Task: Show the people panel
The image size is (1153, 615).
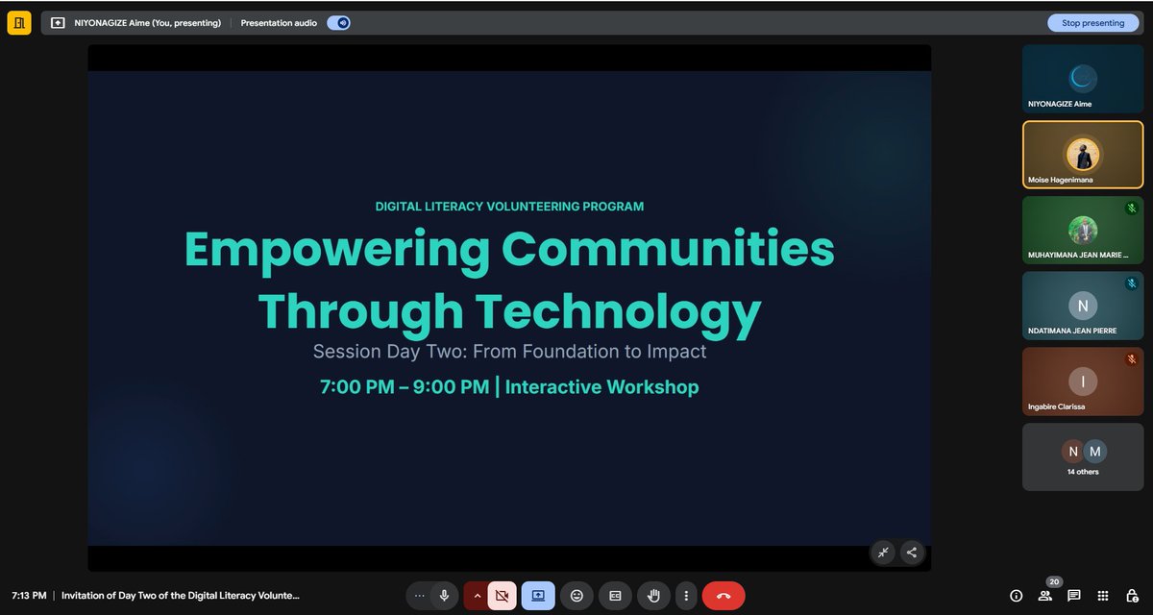Action: click(x=1044, y=596)
